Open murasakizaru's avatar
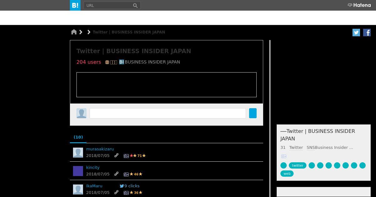 coord(78,153)
